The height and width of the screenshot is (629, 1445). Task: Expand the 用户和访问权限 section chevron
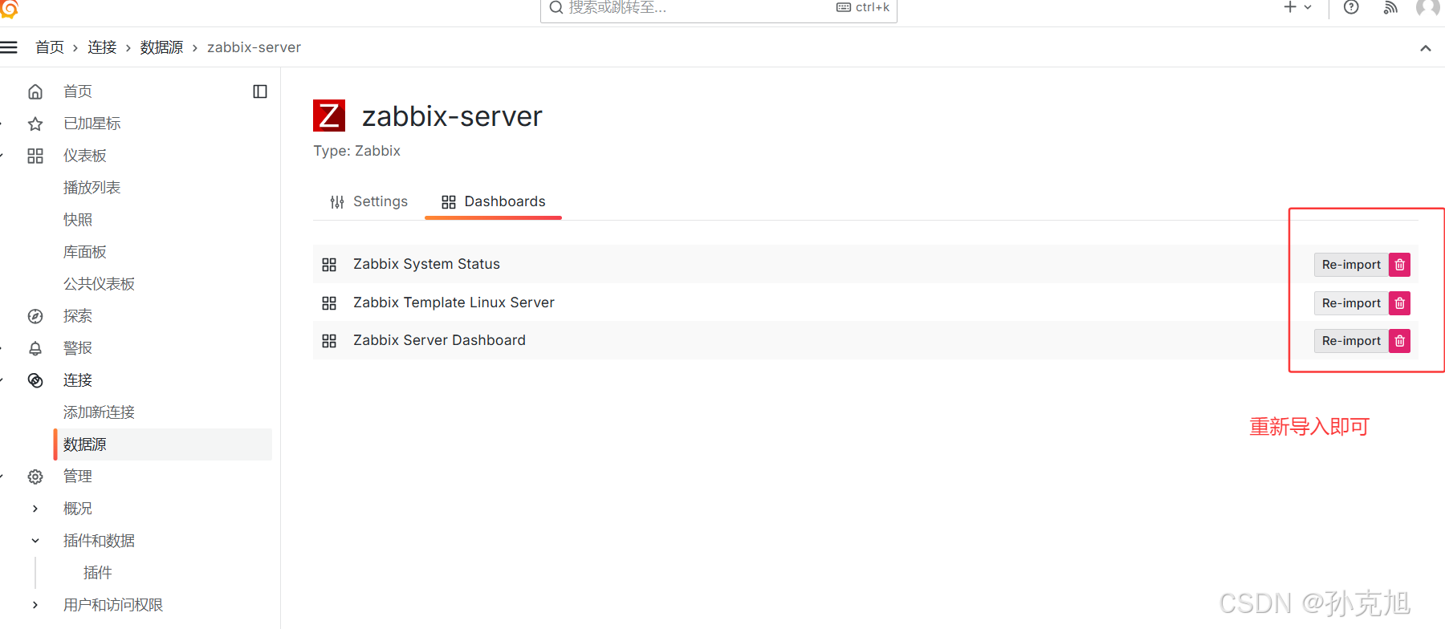(35, 605)
